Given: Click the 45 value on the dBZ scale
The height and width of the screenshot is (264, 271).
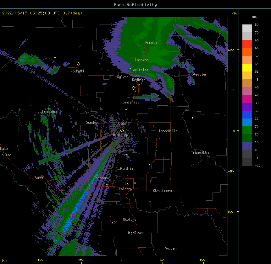Looking at the screenshot, I should click(x=257, y=87).
